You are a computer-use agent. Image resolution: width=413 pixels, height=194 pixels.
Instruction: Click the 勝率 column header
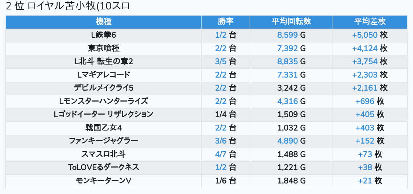225,22
